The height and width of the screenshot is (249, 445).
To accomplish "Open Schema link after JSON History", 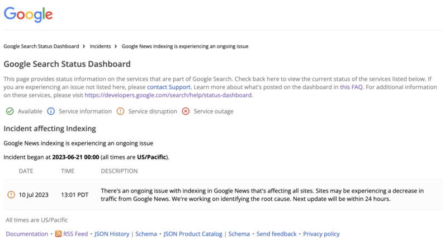I will click(x=146, y=234).
